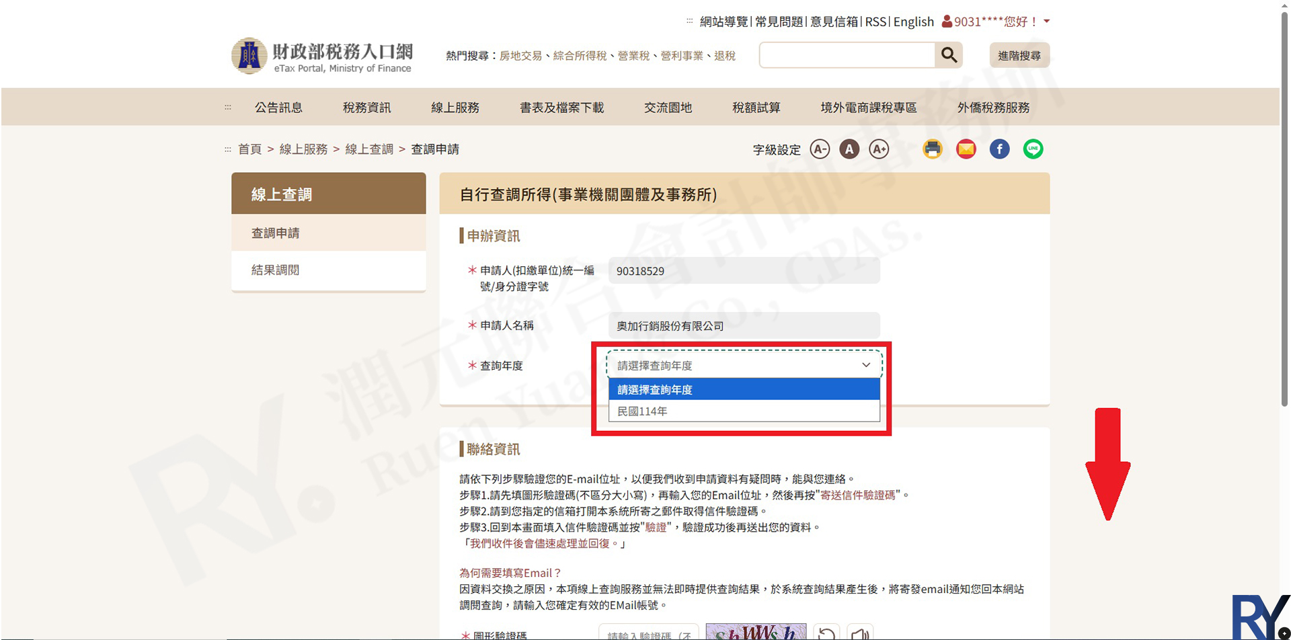Select 結果調閱 in the sidebar
Image resolution: width=1291 pixels, height=640 pixels.
pyautogui.click(x=276, y=270)
